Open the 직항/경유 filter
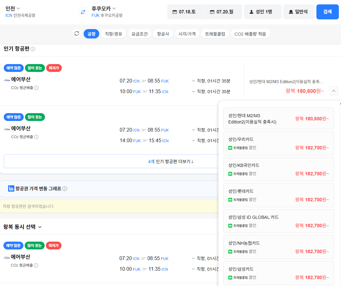 [114, 34]
